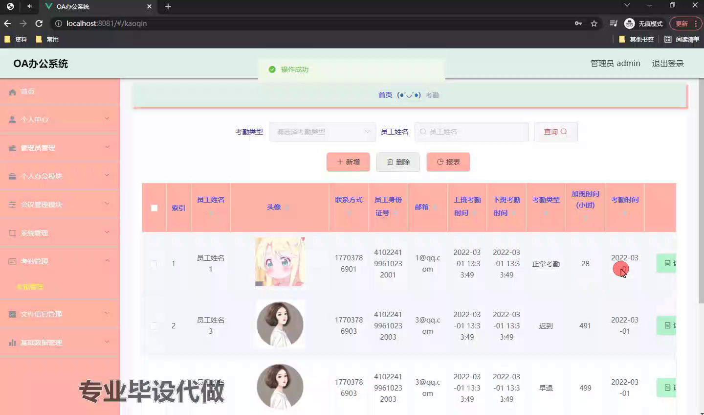Switch to the OA办公系统 browser tab
Viewport: 704px width, 415px height.
[x=98, y=7]
